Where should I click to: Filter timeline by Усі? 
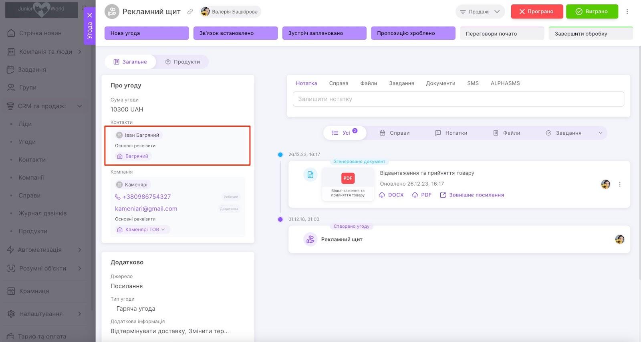click(345, 133)
